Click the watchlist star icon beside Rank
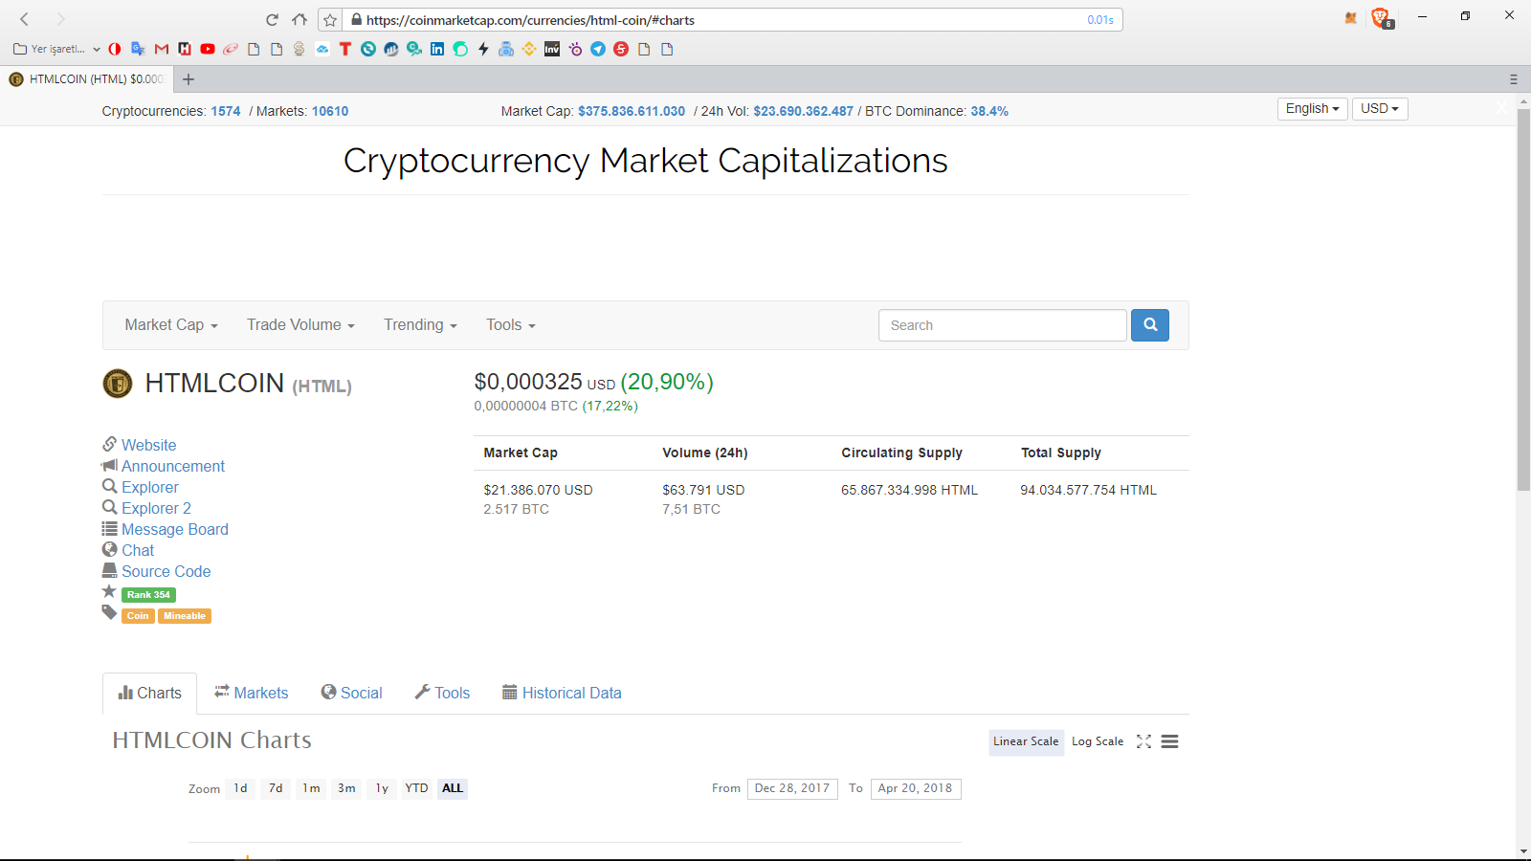 (109, 591)
